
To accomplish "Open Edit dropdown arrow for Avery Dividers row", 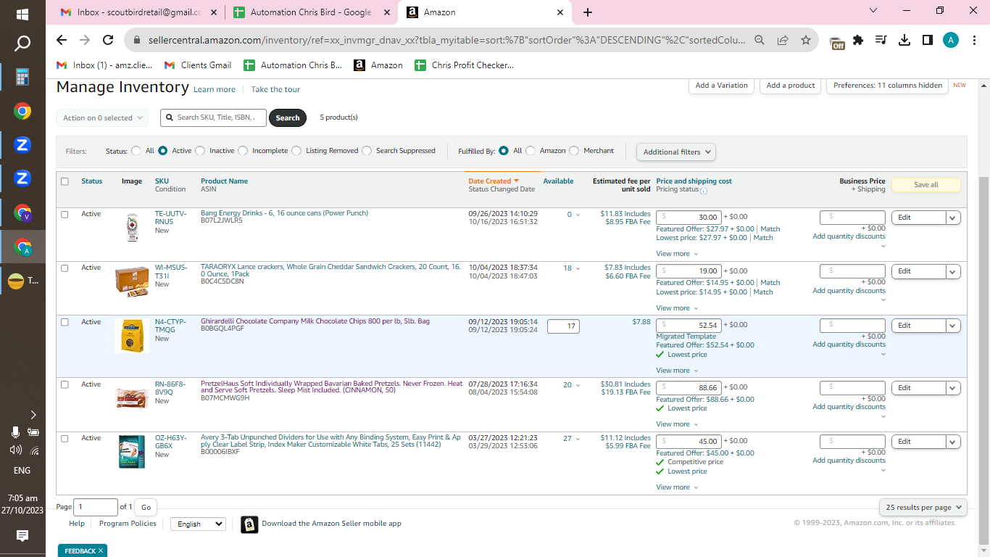I will pos(953,442).
